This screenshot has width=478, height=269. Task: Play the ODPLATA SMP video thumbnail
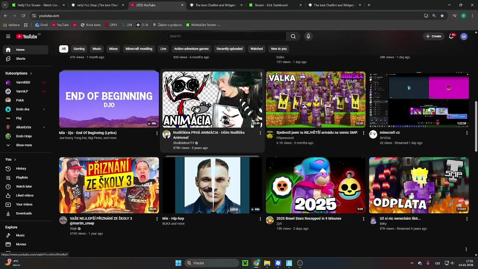coord(419,185)
